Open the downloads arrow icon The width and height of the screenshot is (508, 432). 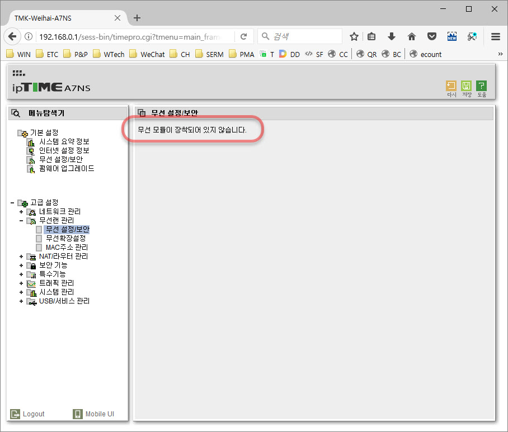392,36
